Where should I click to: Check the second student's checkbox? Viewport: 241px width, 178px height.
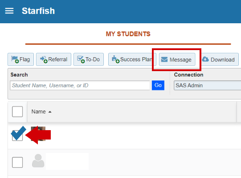pos(17,162)
